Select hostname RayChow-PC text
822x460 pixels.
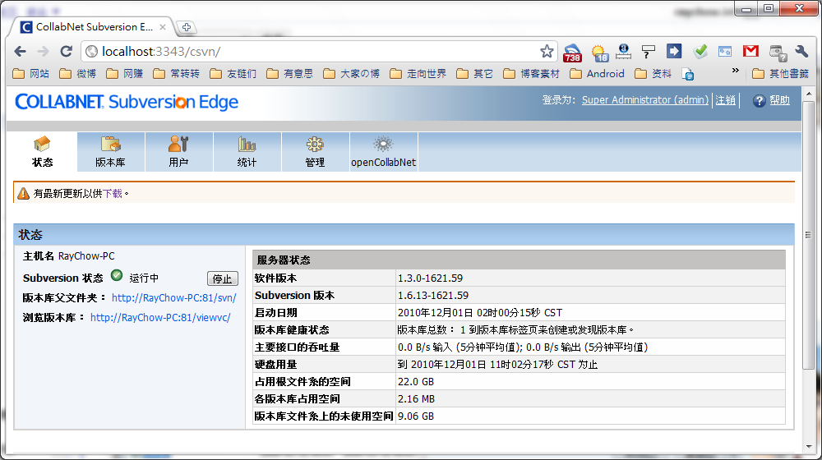[86, 256]
